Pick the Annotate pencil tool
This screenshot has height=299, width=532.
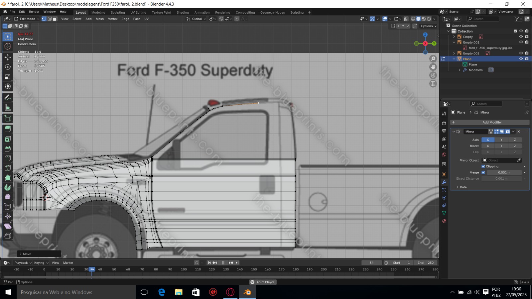(8, 98)
